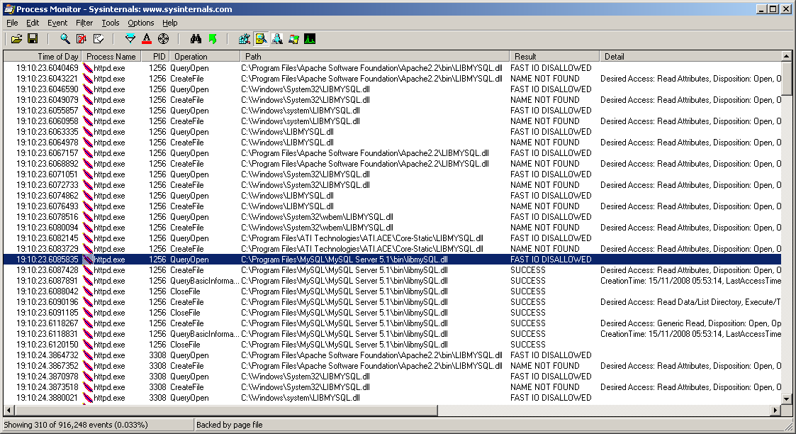The image size is (796, 434).
Task: Open the Highlight red A icon
Action: (x=147, y=39)
